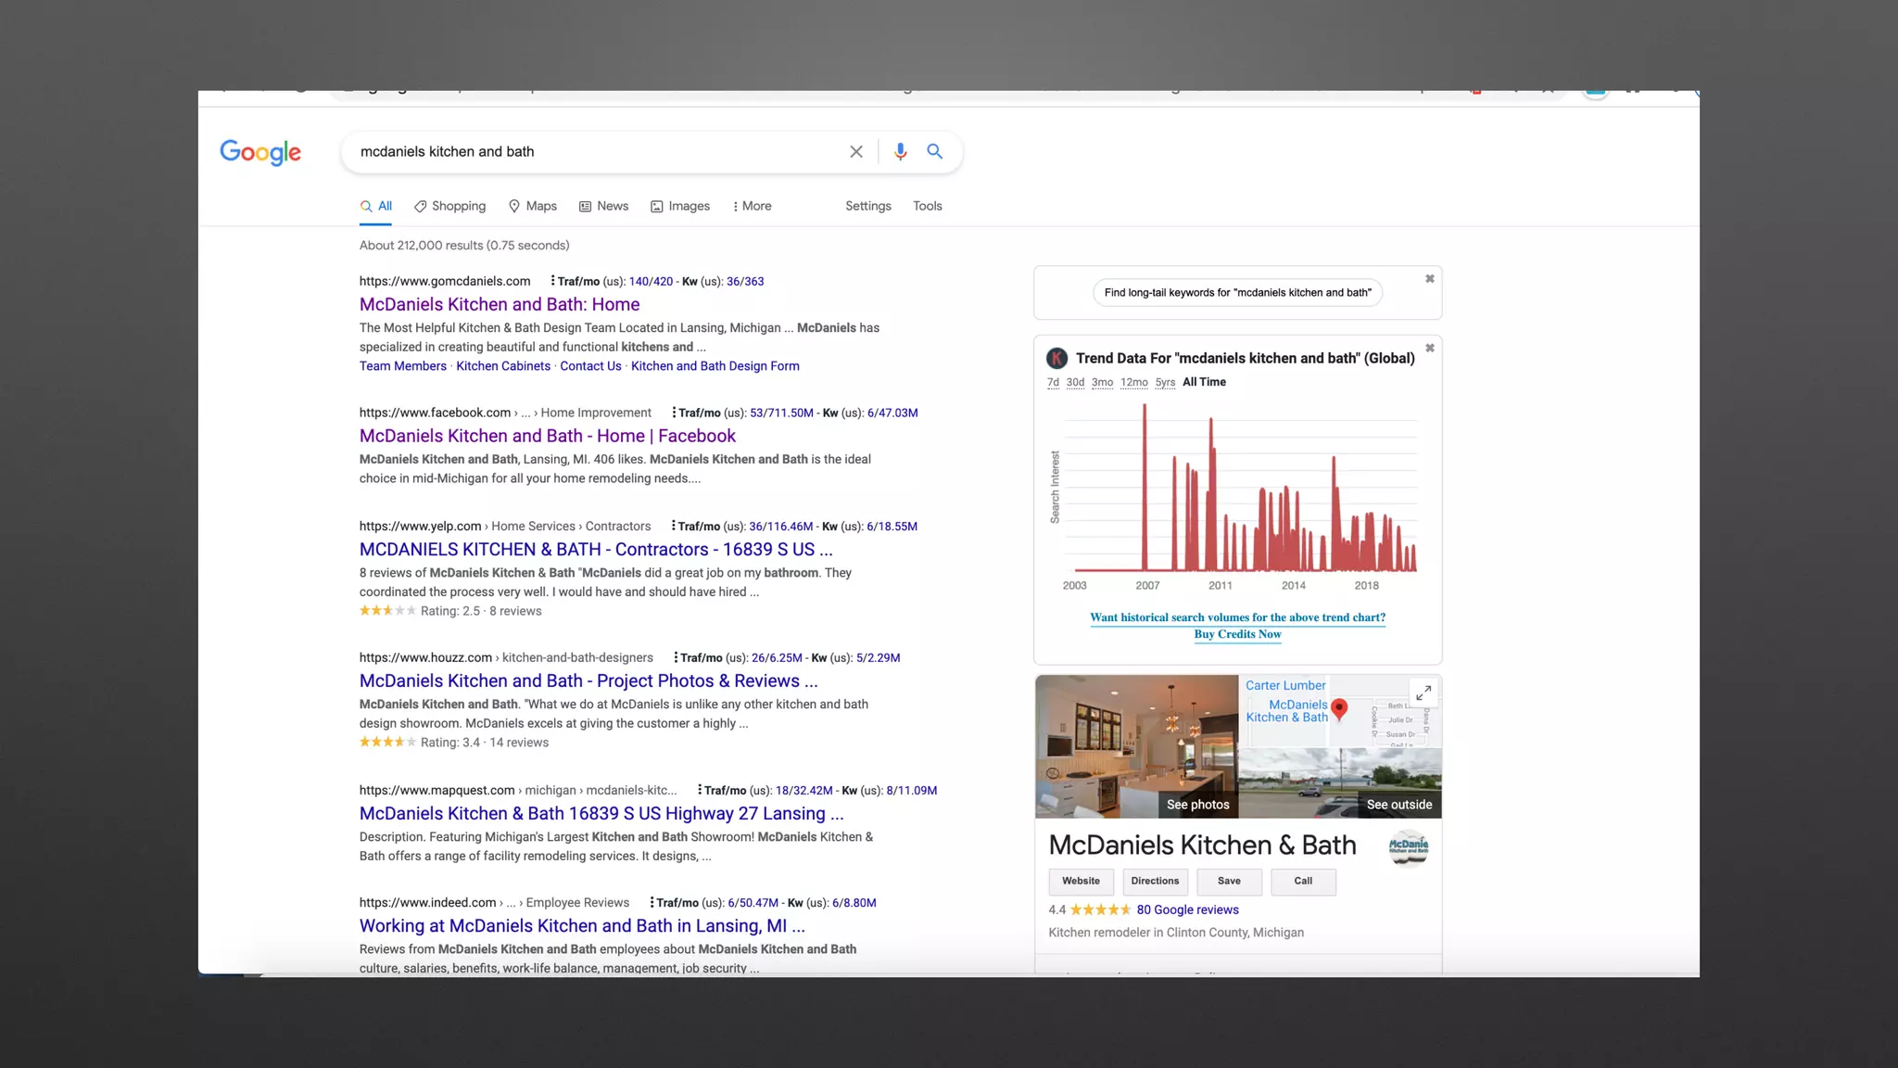Expand the map with the arrows icon
The image size is (1898, 1068).
pos(1423,693)
